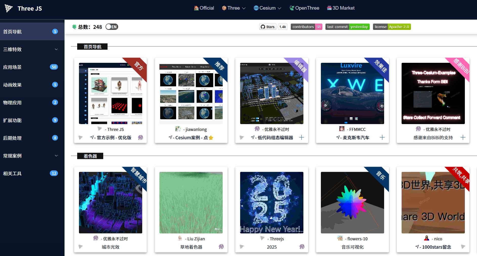477x256 pixels.
Task: Expand the 常规案例 sidebar group
Action: pos(32,156)
